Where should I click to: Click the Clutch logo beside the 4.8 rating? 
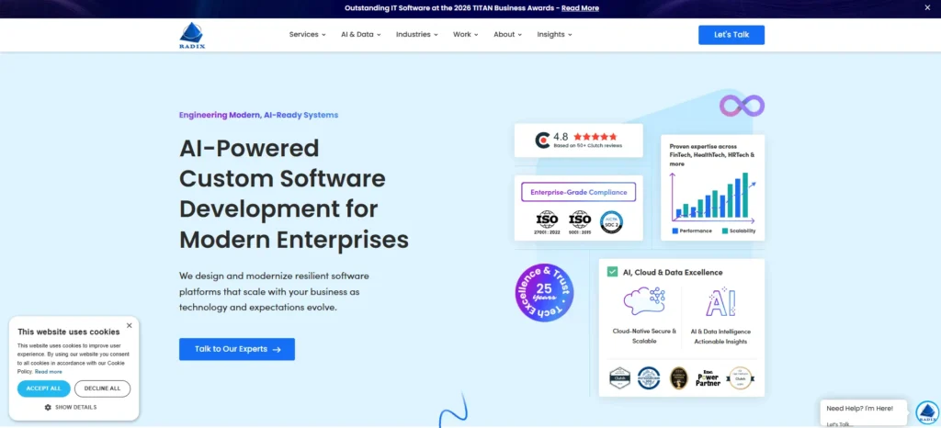[x=542, y=141]
